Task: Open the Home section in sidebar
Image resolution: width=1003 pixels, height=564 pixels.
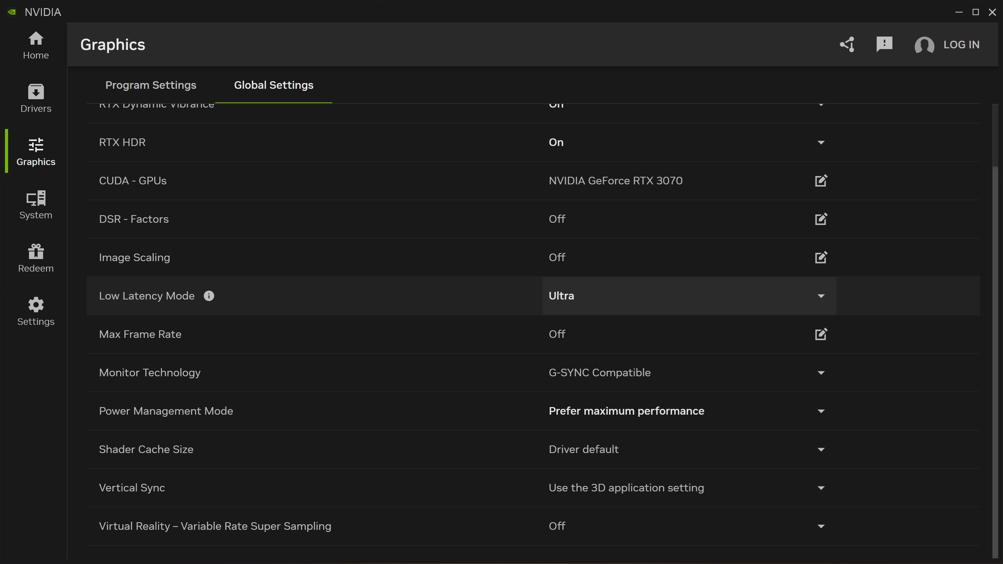Action: coord(36,45)
